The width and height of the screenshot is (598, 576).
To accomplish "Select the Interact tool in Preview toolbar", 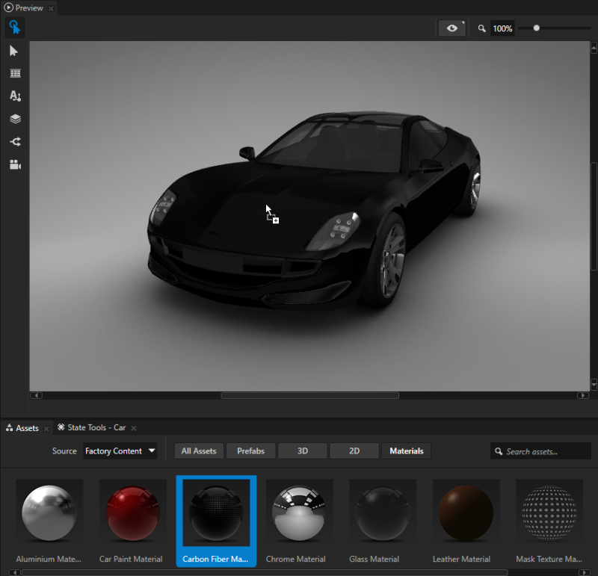I will tap(15, 28).
